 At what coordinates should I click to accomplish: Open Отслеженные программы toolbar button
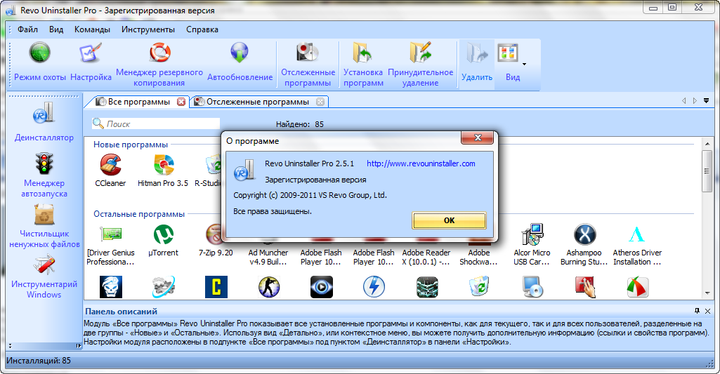point(308,65)
